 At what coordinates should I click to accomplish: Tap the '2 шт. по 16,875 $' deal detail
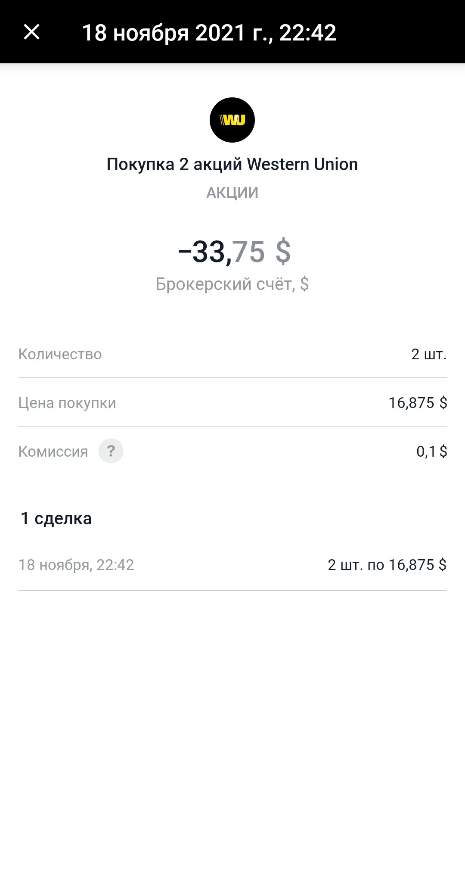(387, 564)
